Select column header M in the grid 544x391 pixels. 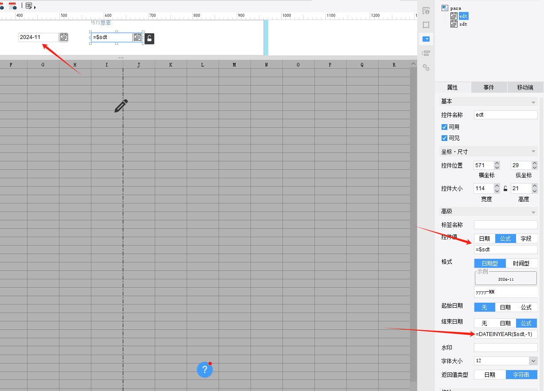pos(234,65)
